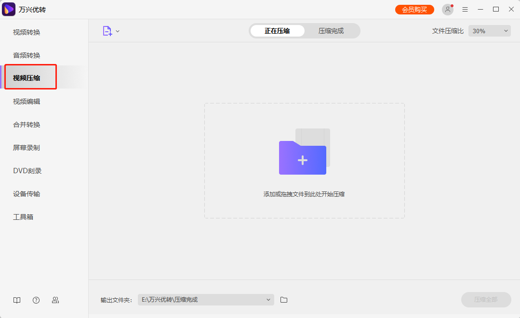The width and height of the screenshot is (520, 318).
Task: Open the community/share icon at bottom left
Action: 55,300
